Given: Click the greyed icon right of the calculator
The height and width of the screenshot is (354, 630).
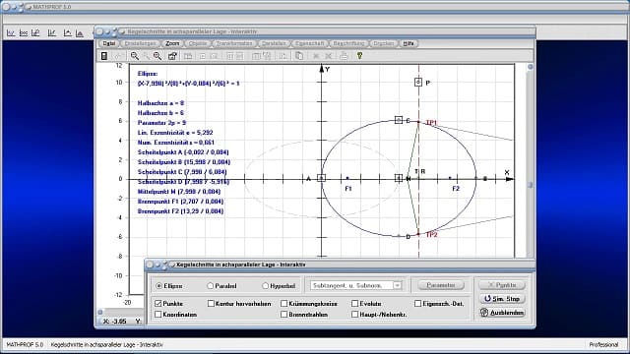Looking at the screenshot, I should click(118, 56).
